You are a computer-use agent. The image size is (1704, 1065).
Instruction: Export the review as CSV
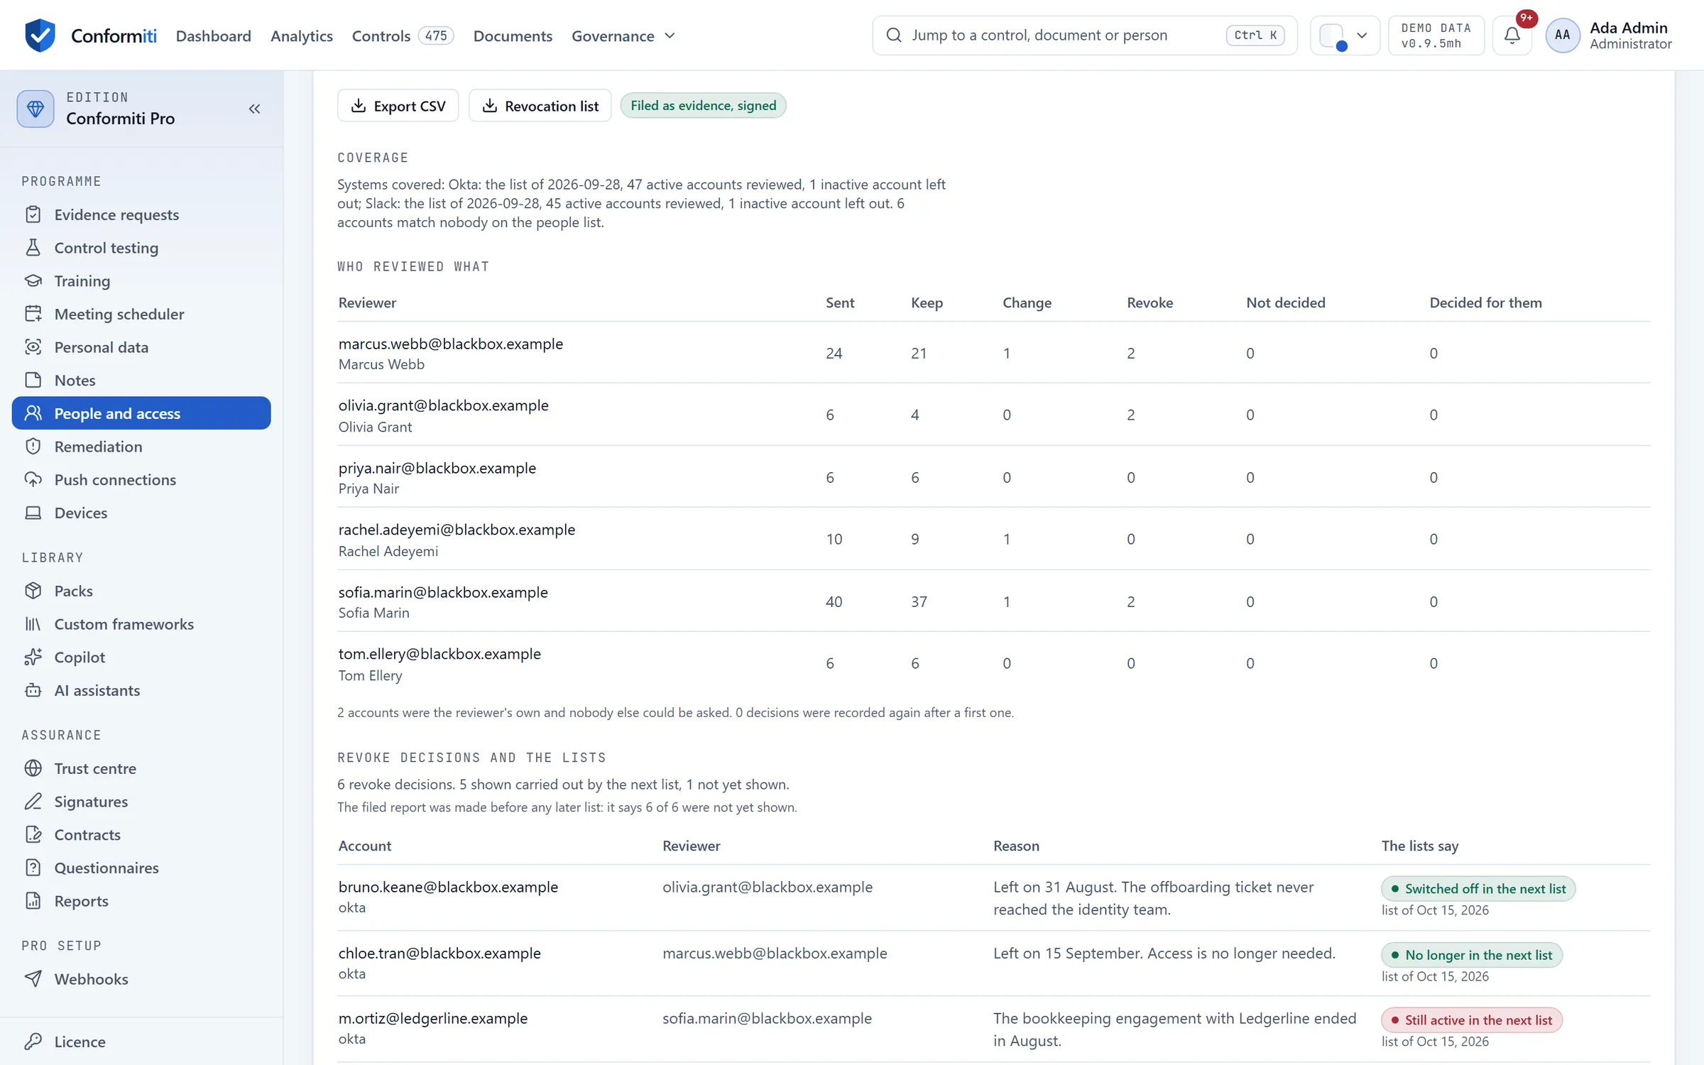point(398,106)
